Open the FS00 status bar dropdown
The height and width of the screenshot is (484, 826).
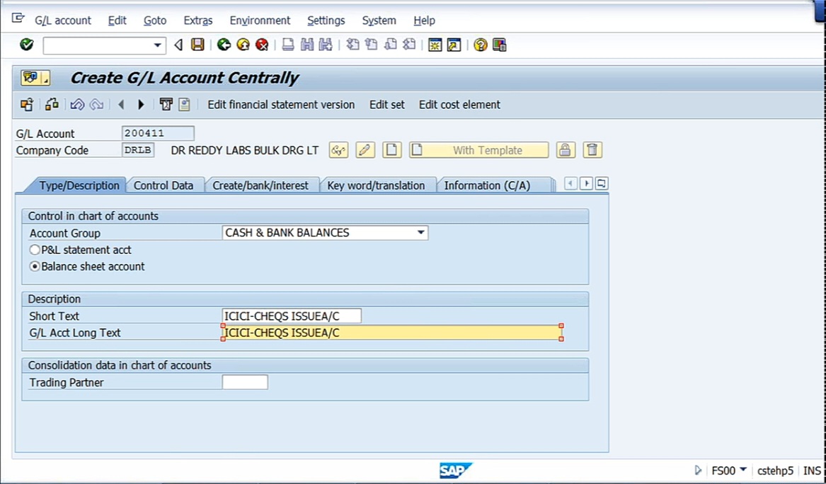(x=742, y=470)
